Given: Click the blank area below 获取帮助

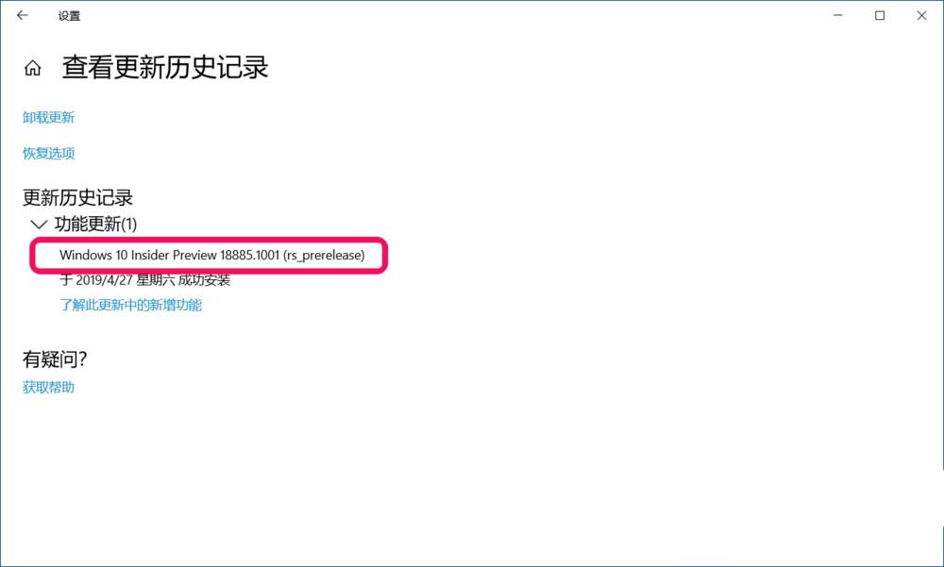Looking at the screenshot, I should click(x=469, y=481).
